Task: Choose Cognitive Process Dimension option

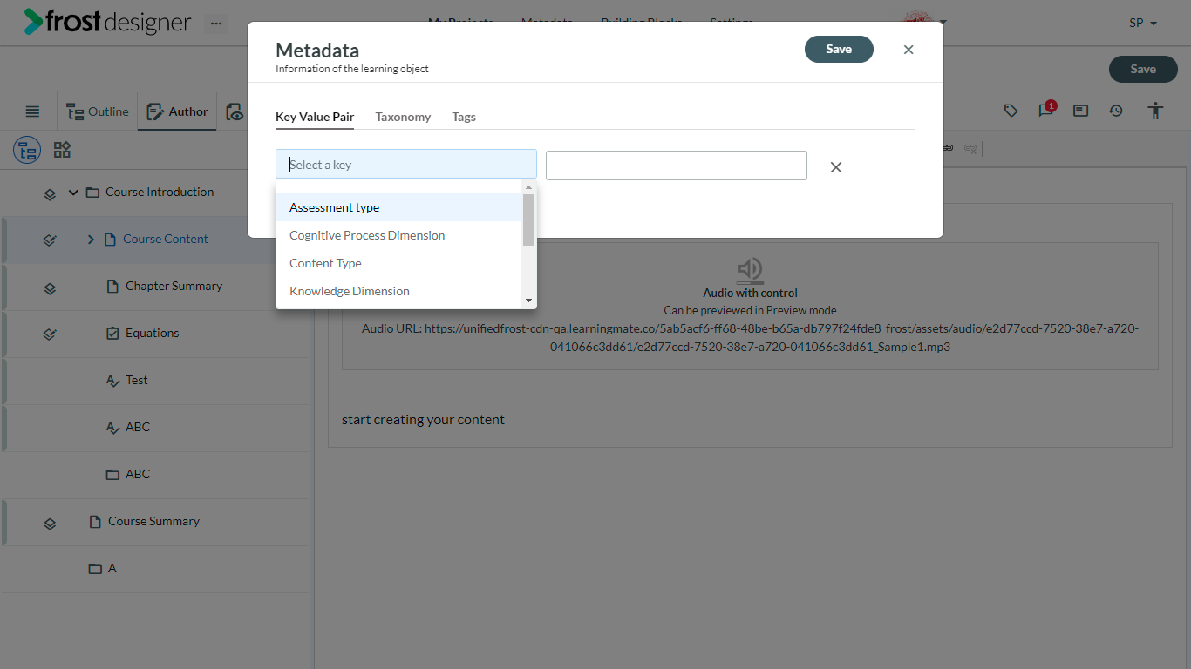Action: [399, 235]
